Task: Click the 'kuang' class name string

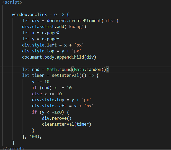Action: point(75,27)
